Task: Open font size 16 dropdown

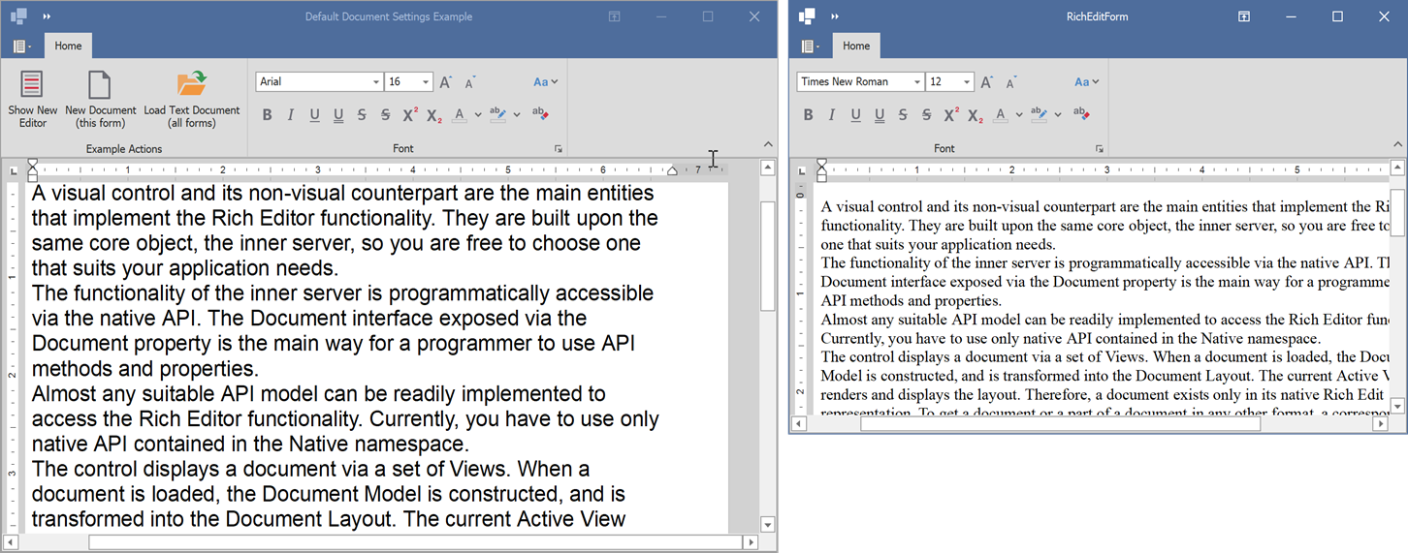Action: pyautogui.click(x=425, y=82)
